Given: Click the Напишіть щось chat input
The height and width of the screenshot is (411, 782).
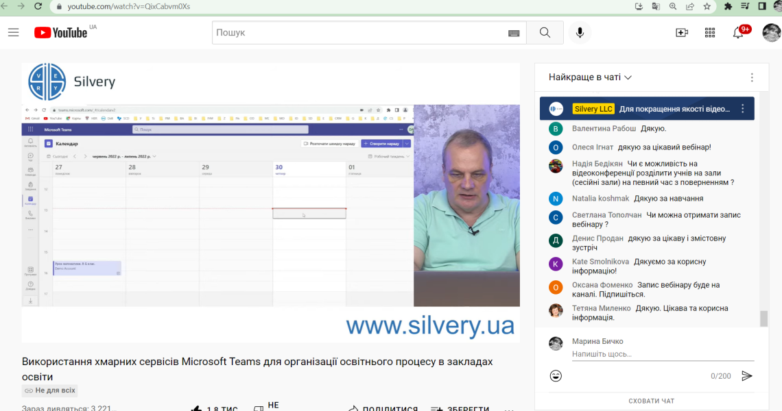Looking at the screenshot, I should point(663,354).
